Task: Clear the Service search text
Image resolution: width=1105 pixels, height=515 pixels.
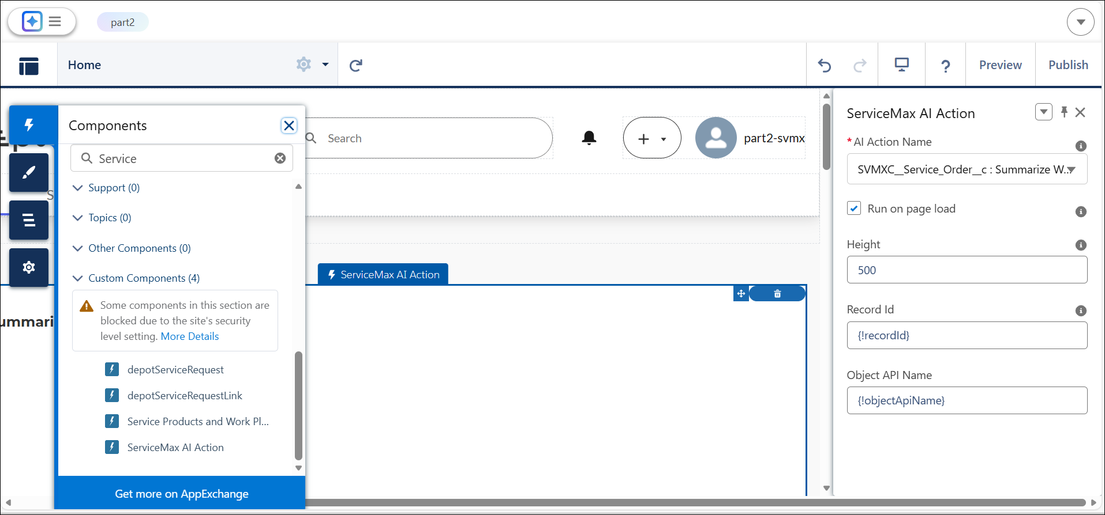Action: (x=280, y=158)
